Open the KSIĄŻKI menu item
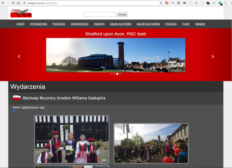 pos(200,24)
